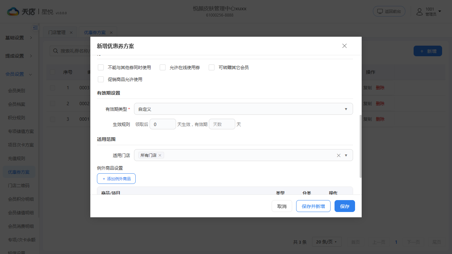Click the monitor icon in 返回前台
Viewport: 452px width, 254px height.
tap(380, 11)
